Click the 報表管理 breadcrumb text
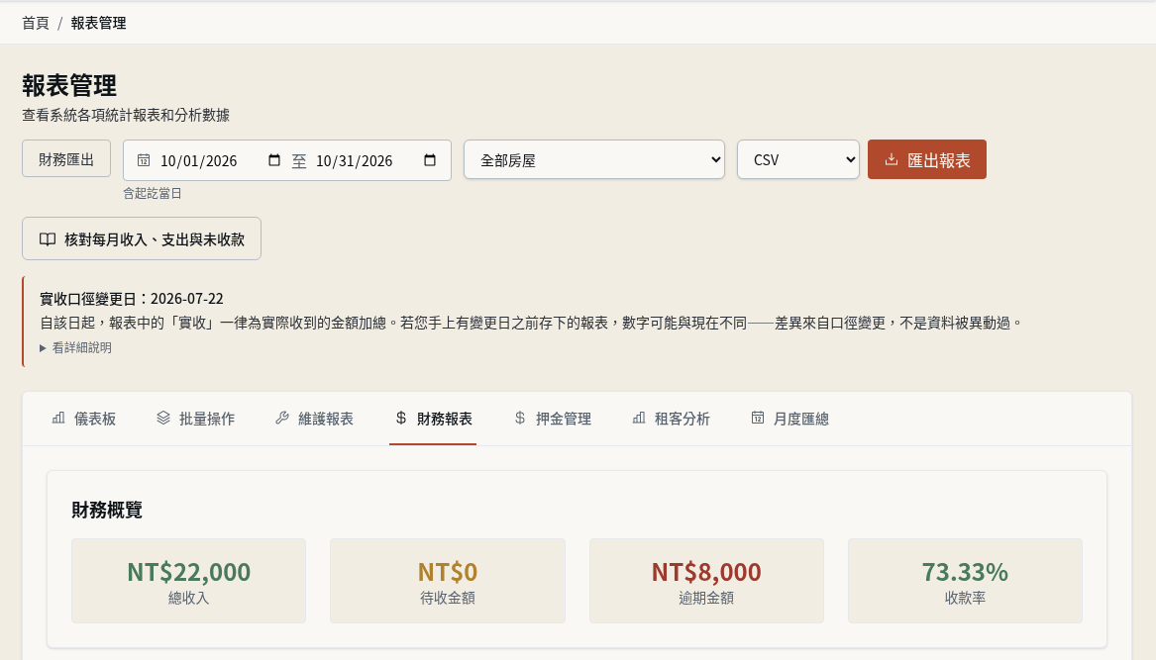 click(99, 23)
